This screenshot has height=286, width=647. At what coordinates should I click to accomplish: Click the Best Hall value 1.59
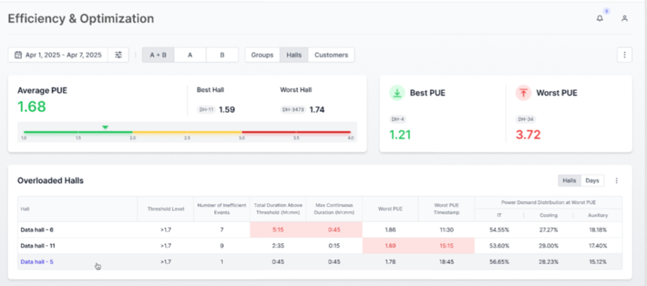[227, 110]
